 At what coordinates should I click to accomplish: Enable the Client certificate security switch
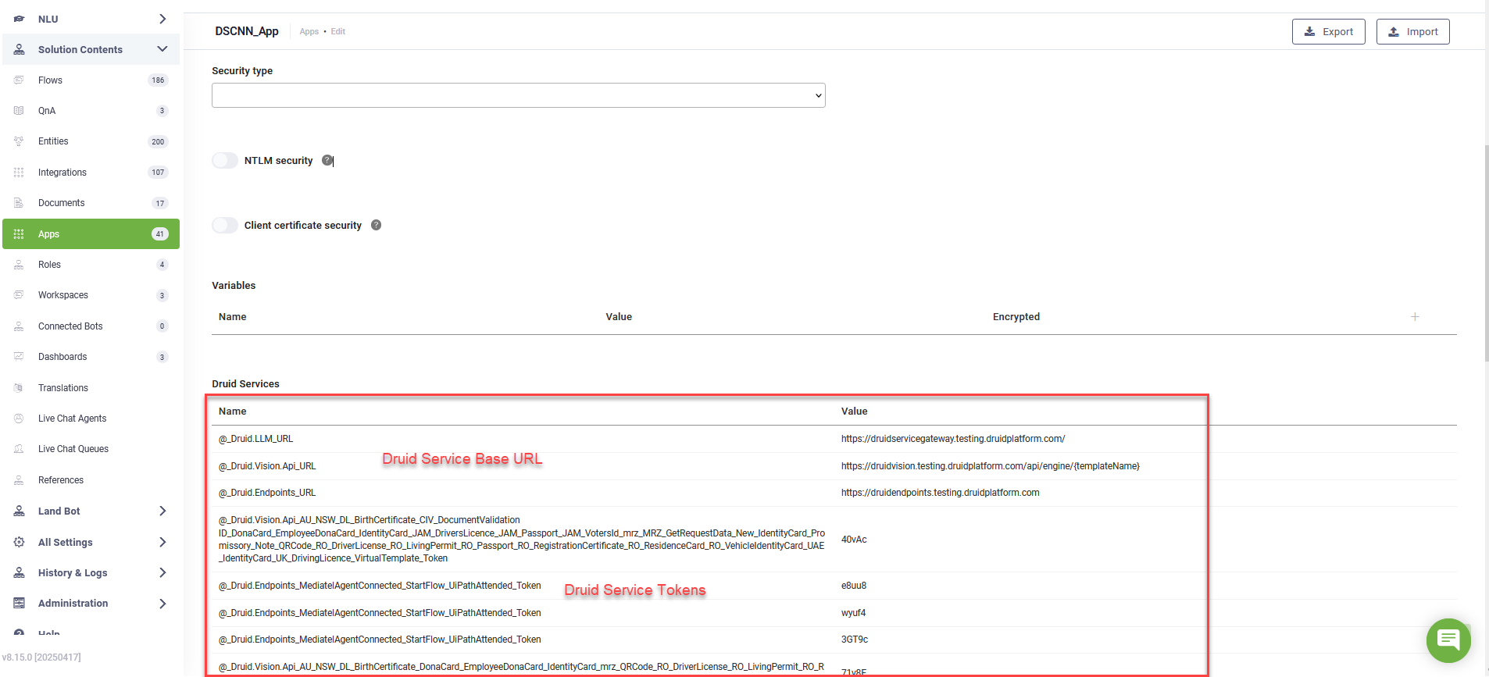coord(225,225)
